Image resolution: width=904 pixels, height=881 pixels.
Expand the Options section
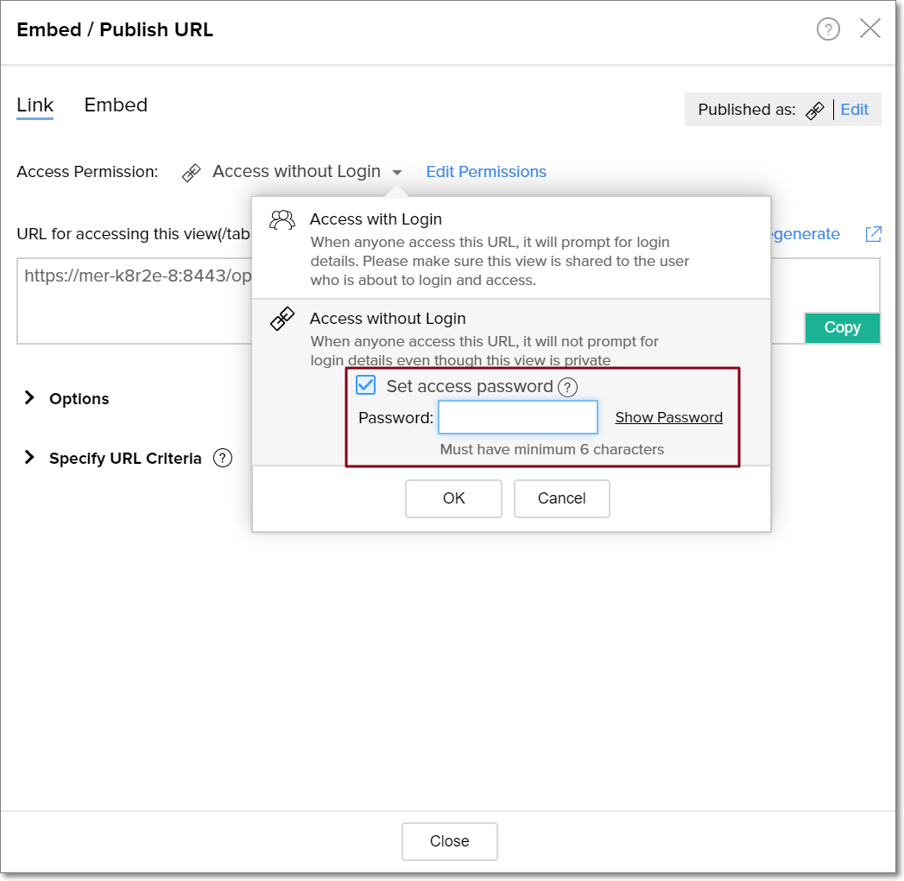(x=30, y=398)
